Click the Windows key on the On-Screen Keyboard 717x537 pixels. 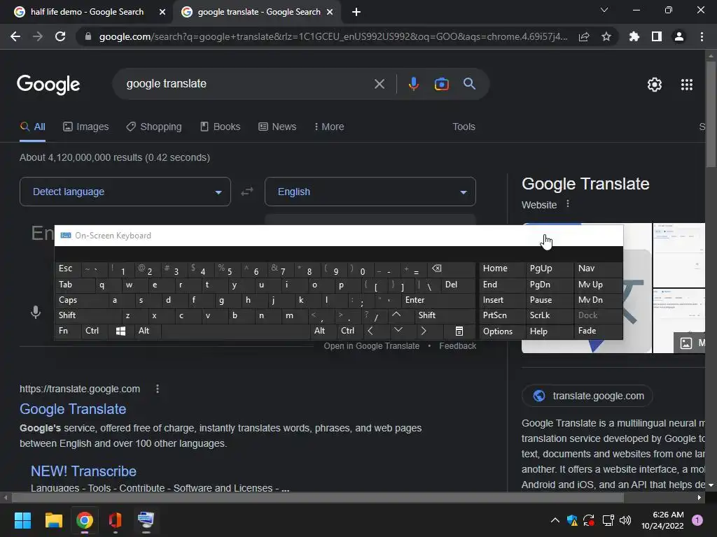point(120,331)
